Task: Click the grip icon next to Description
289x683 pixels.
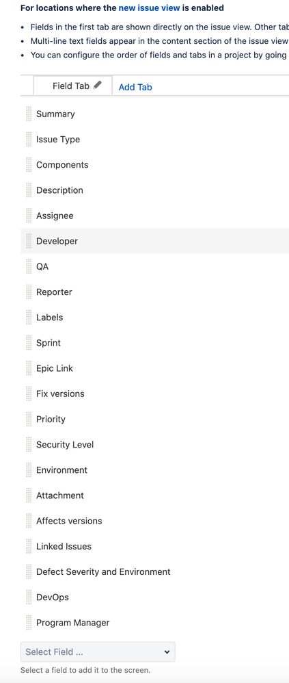Action: [29, 190]
